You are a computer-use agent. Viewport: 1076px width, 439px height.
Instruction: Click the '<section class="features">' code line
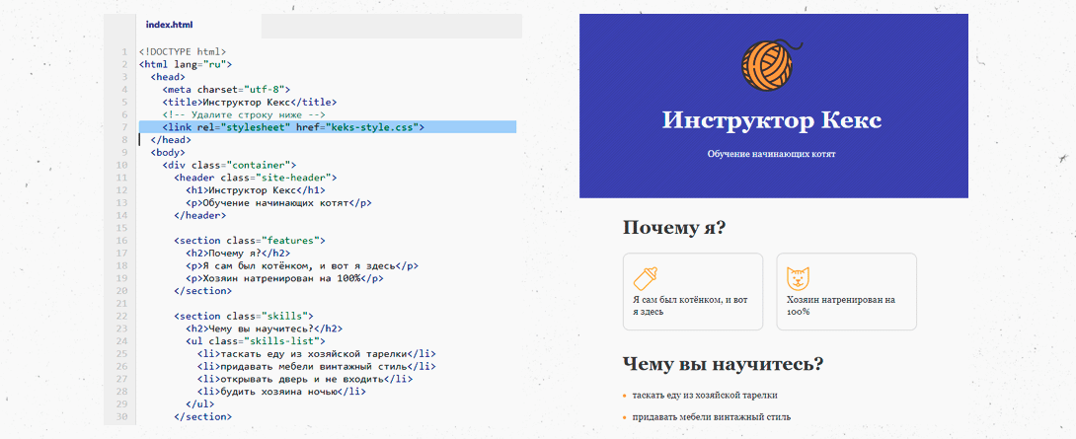(x=250, y=240)
